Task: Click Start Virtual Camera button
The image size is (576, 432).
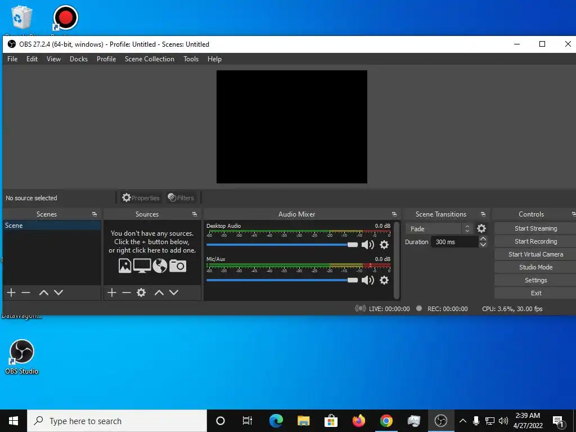Action: (535, 254)
